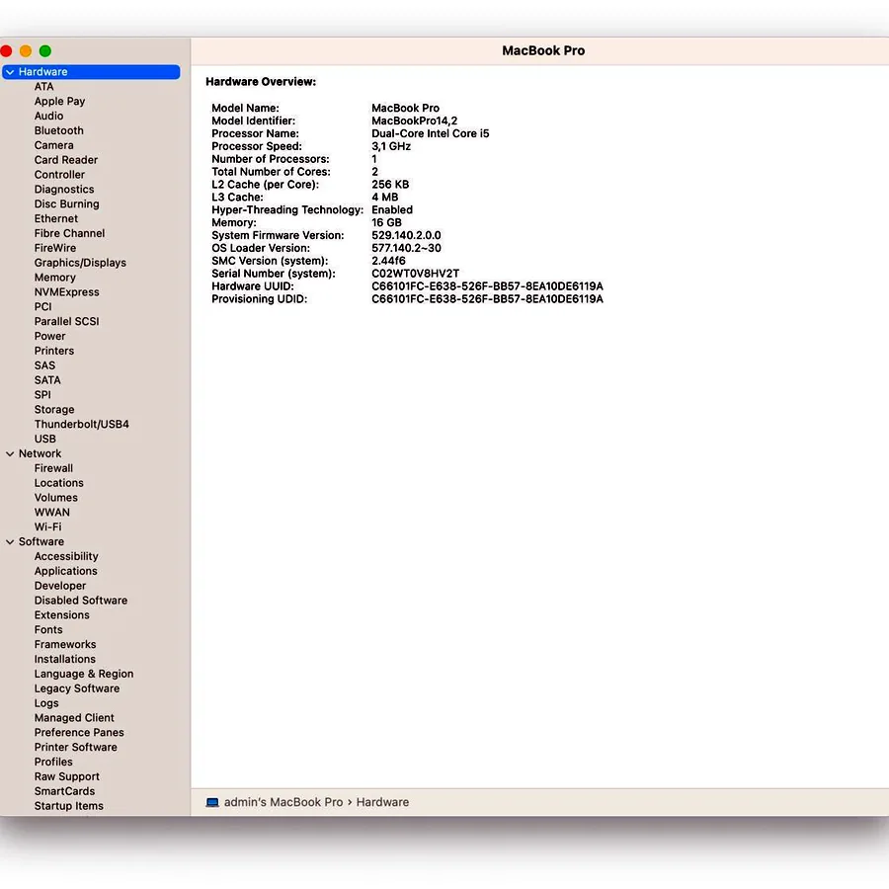Select Storage in the sidebar
The height and width of the screenshot is (889, 889).
coord(54,410)
